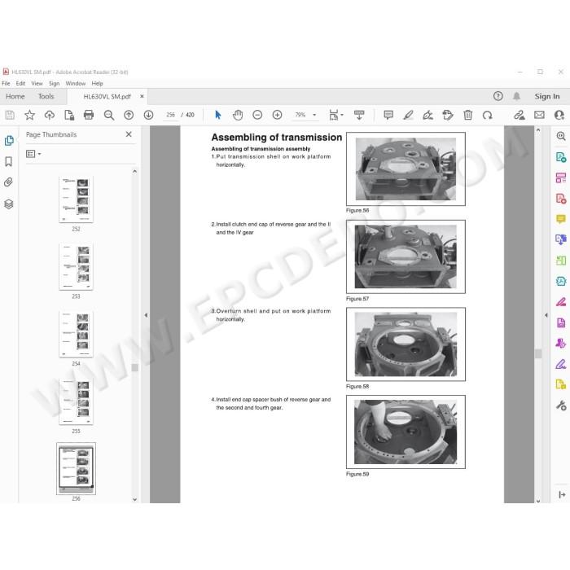The image size is (570, 570).
Task: Select page 254 thumbnail
Action: point(76,334)
